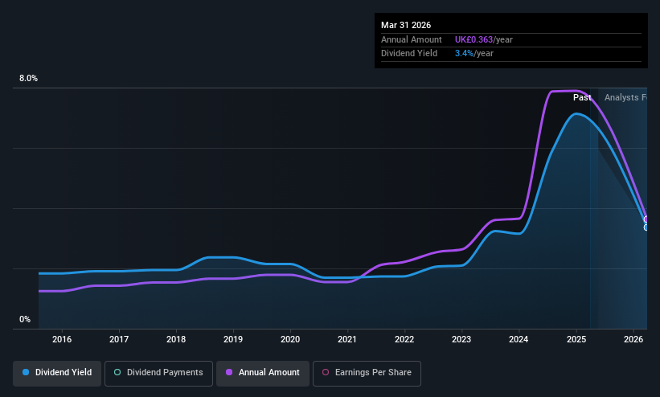
Task: Click the 2016 x-axis label
Action: coord(62,339)
